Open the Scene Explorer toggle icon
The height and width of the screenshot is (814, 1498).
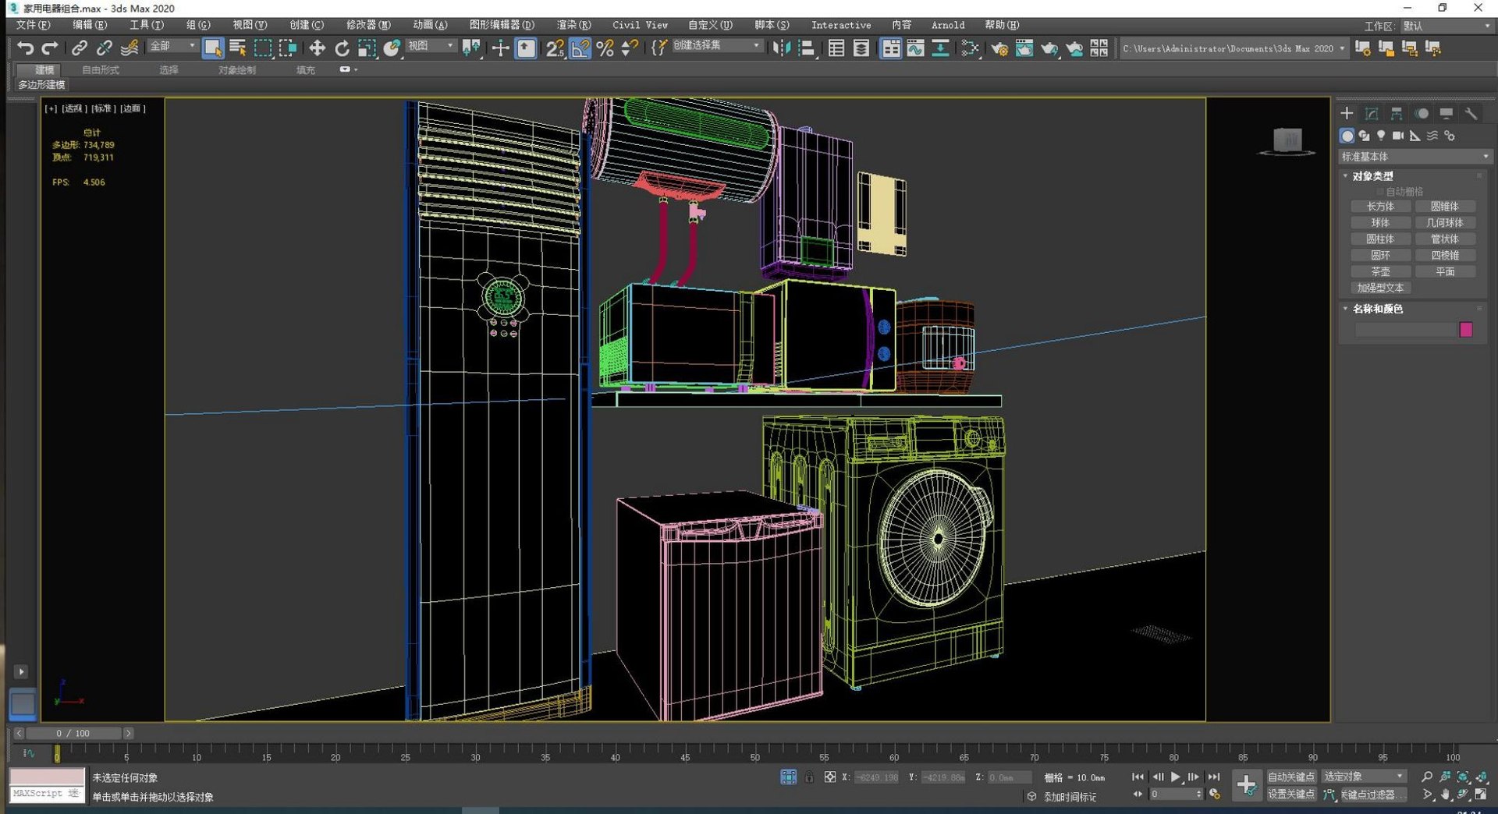[836, 48]
